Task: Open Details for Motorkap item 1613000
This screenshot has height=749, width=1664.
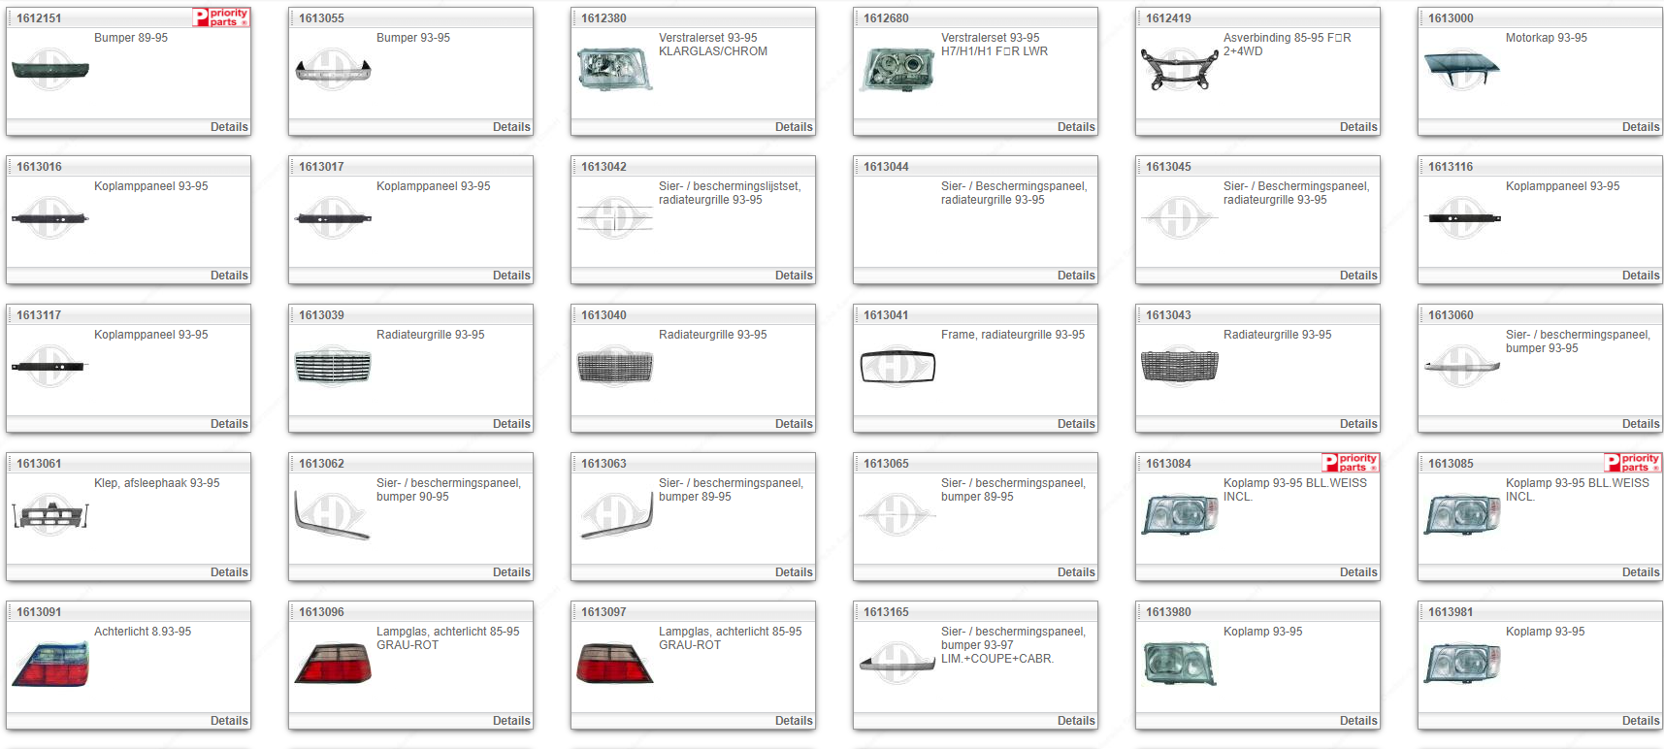Action: (x=1640, y=127)
